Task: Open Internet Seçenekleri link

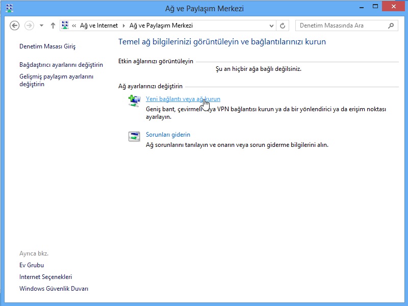Action: pos(45,277)
